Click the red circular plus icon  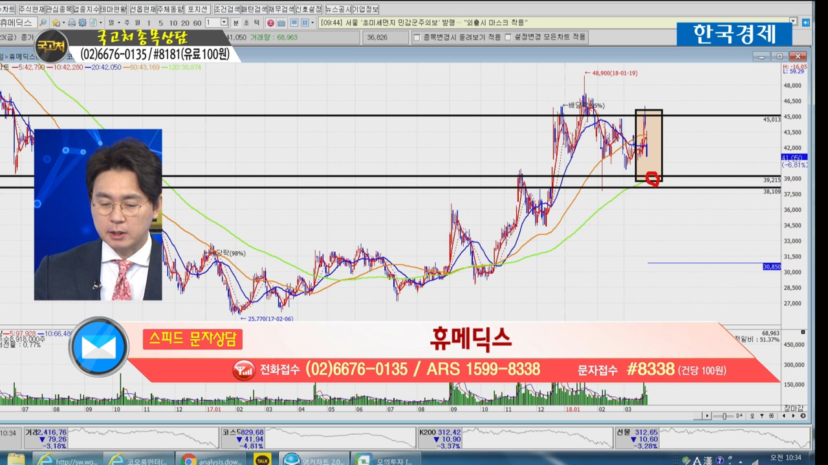pyautogui.click(x=270, y=23)
